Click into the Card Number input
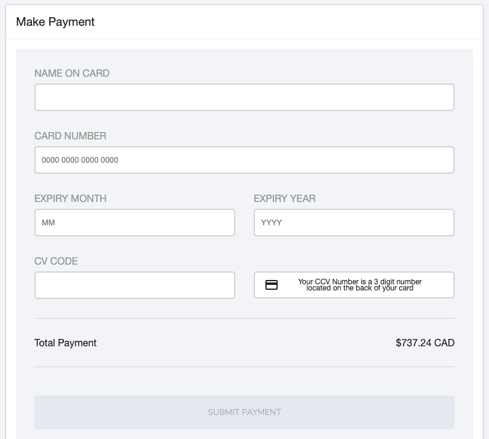 (244, 160)
